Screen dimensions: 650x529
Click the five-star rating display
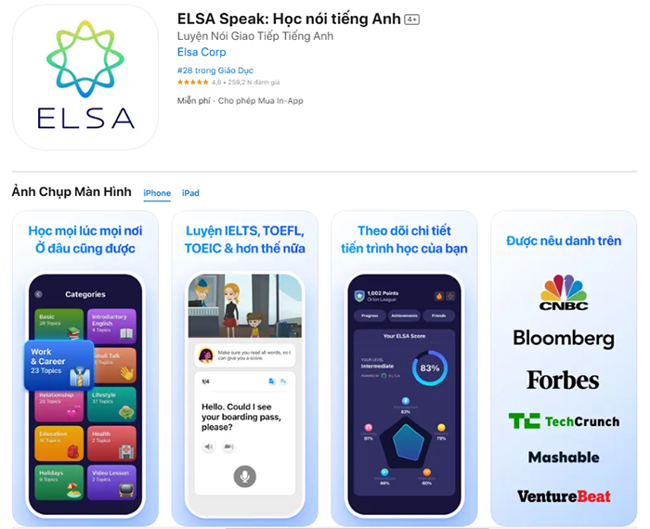(x=193, y=82)
